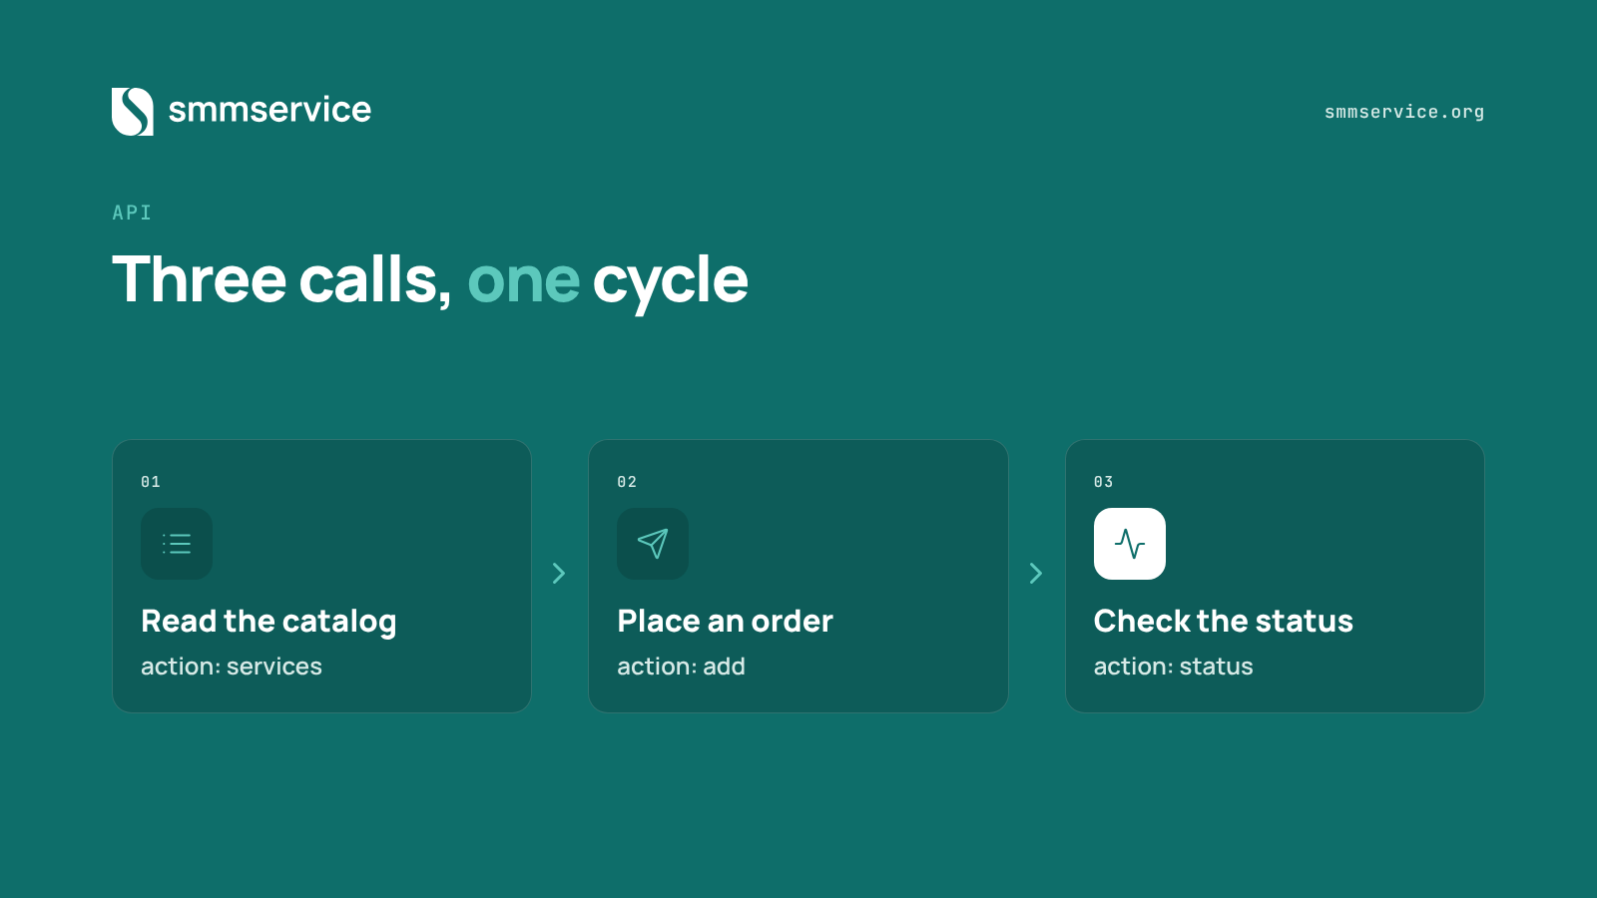Click step number 01

151,482
